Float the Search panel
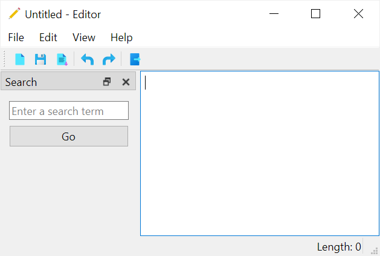This screenshot has height=256, width=380. tap(108, 82)
